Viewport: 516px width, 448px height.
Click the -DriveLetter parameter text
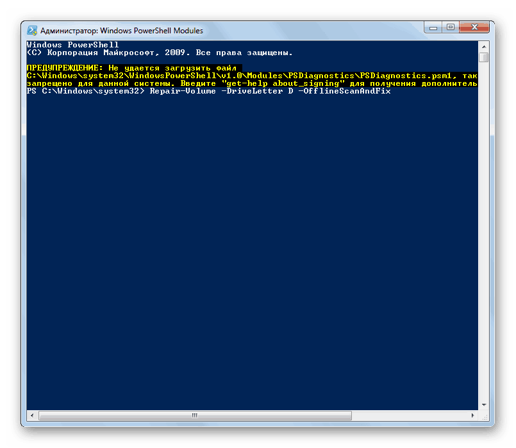click(x=252, y=91)
